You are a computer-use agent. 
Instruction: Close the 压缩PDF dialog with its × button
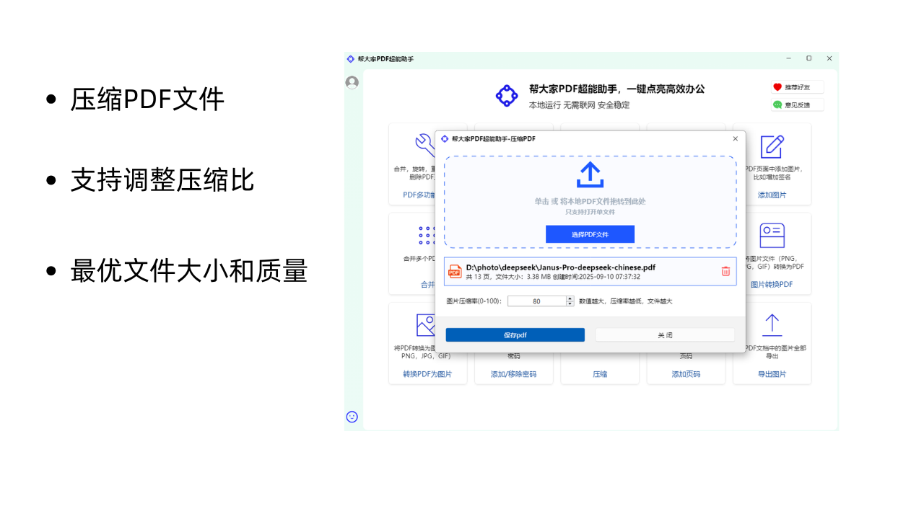coord(735,138)
